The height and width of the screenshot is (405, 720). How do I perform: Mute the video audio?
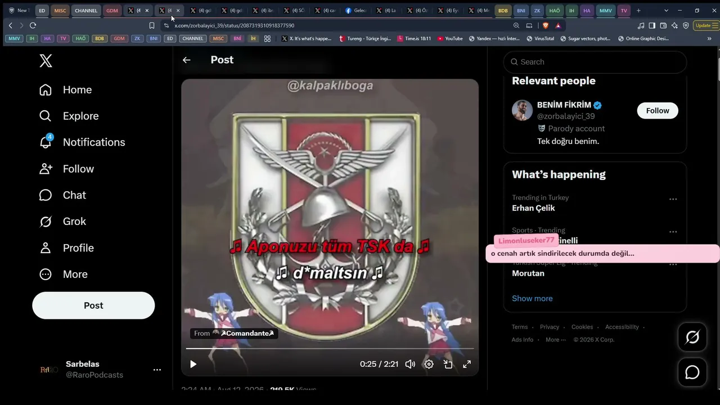coord(411,364)
